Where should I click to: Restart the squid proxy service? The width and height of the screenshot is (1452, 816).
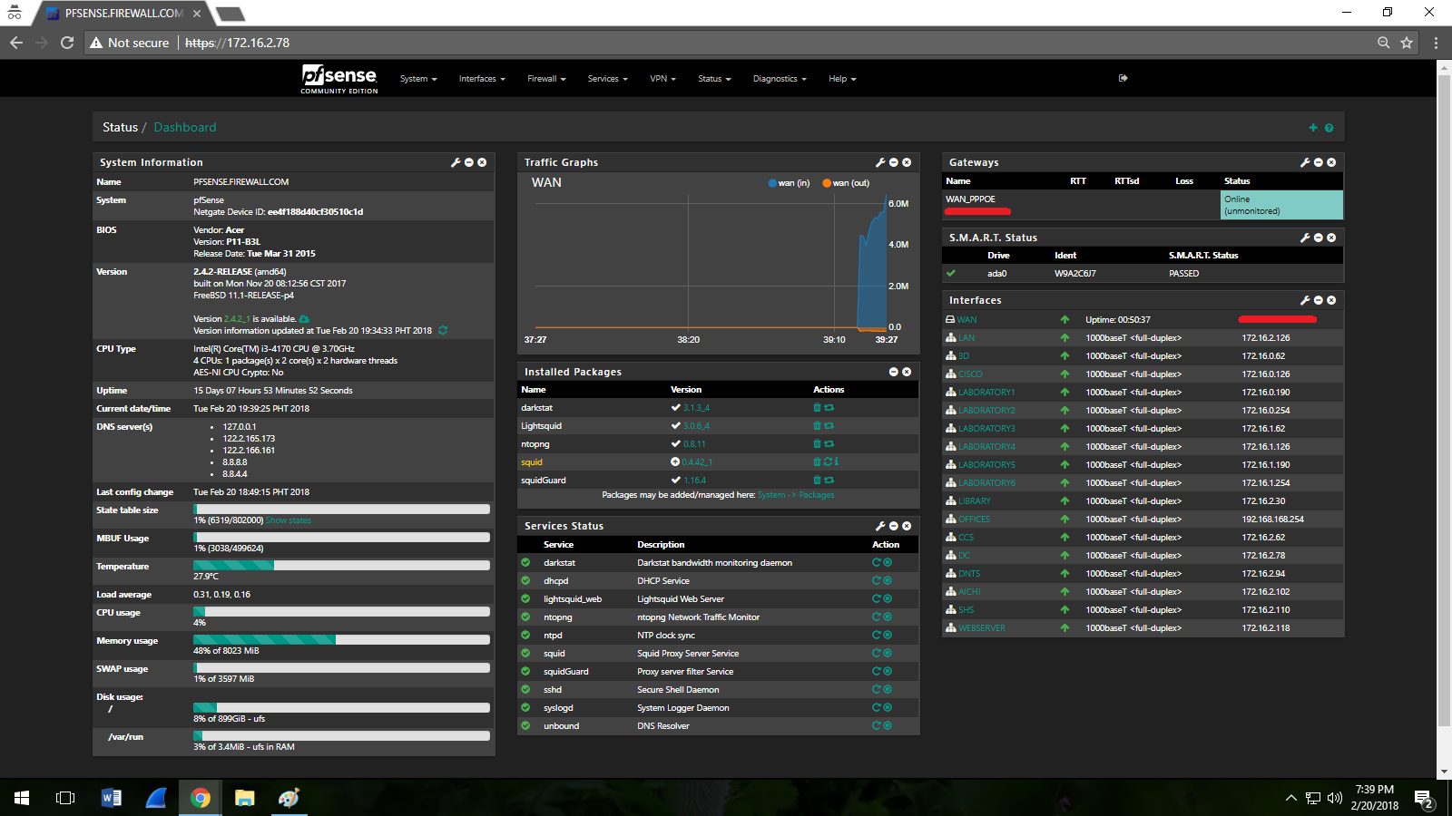pyautogui.click(x=877, y=654)
